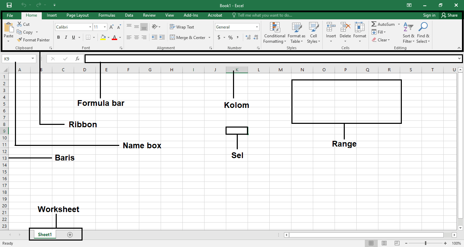Open Conditional Formatting options
This screenshot has height=247, width=464.
tap(274, 33)
